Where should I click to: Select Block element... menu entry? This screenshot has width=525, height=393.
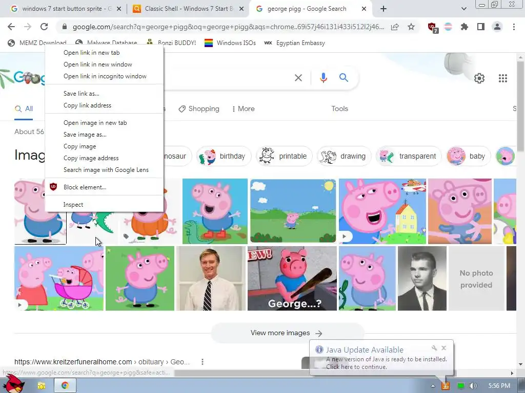click(104, 187)
